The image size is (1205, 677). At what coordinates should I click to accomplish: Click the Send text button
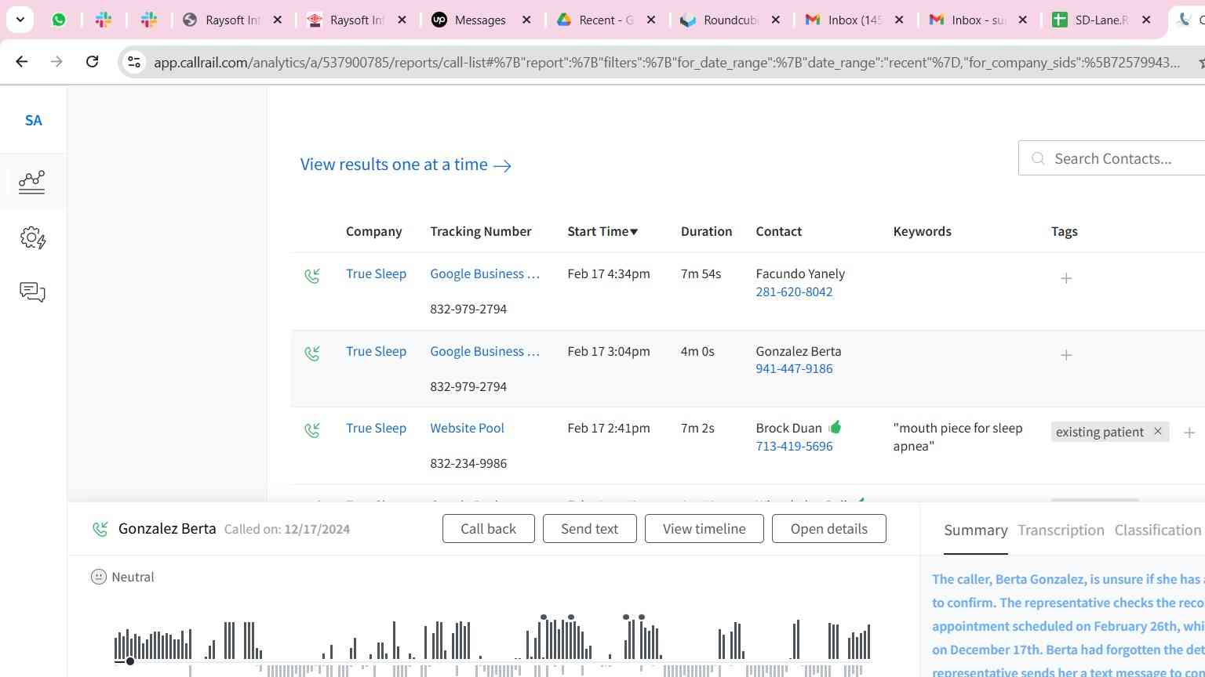589,529
